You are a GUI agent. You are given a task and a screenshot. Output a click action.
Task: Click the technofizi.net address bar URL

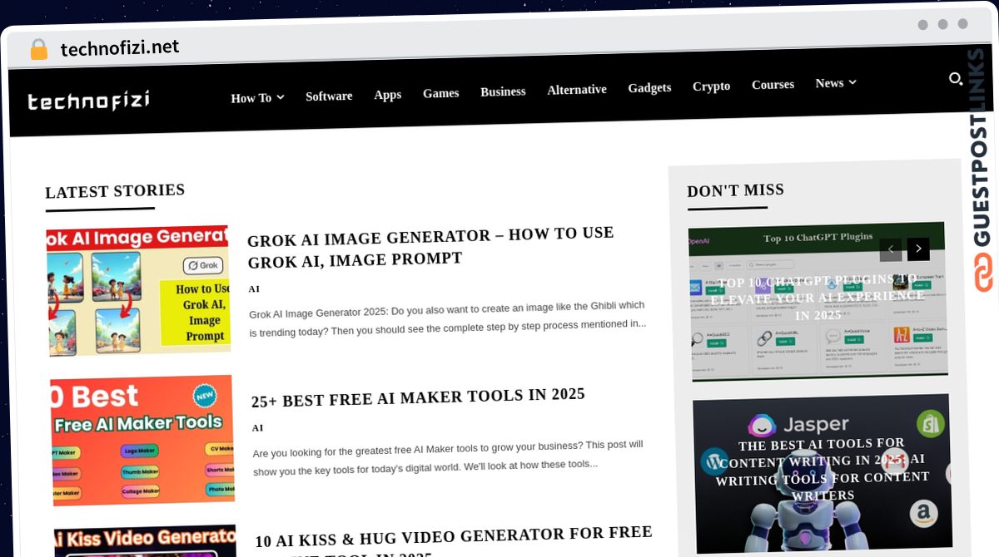coord(120,48)
